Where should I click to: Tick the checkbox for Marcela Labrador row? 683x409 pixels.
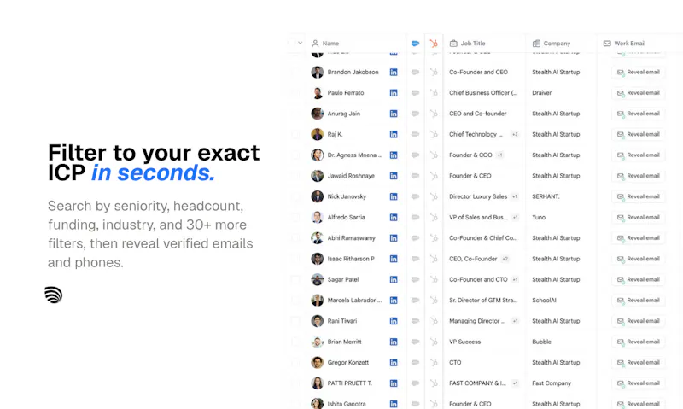click(295, 300)
